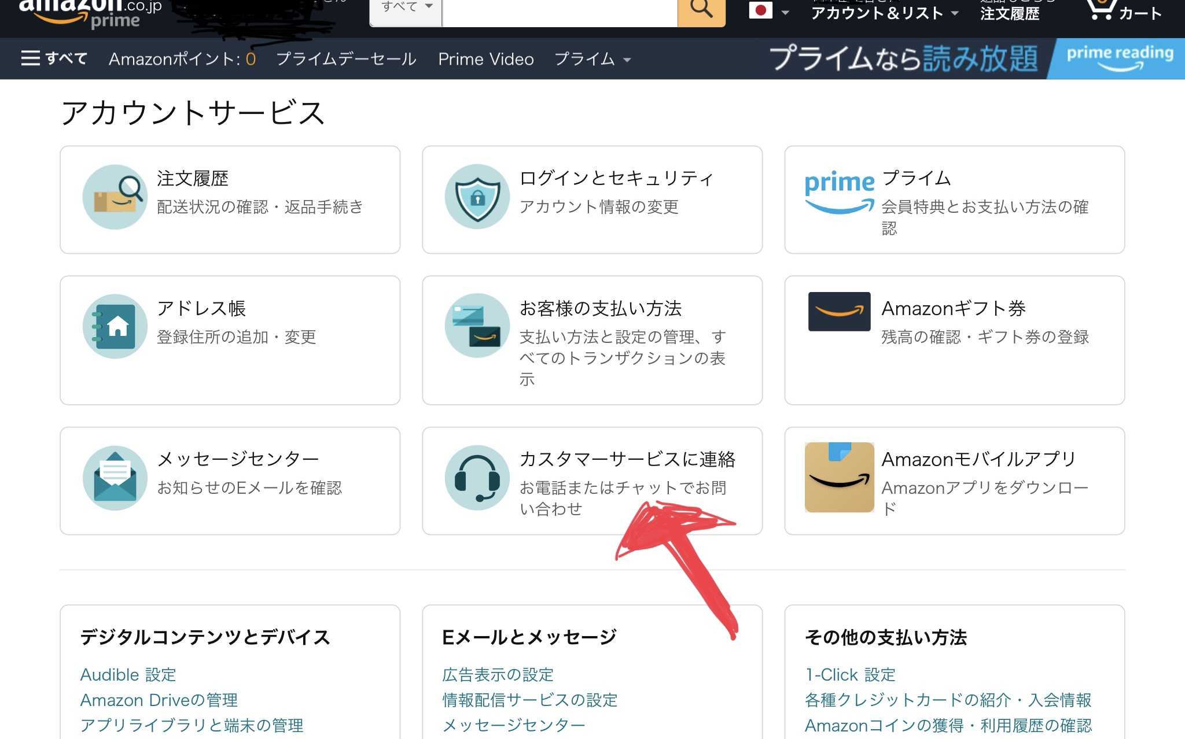
Task: Open the Audible 設定 link
Action: click(128, 674)
